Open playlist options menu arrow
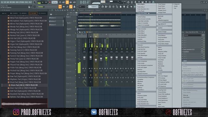The width and height of the screenshot is (208, 117). 50,10
